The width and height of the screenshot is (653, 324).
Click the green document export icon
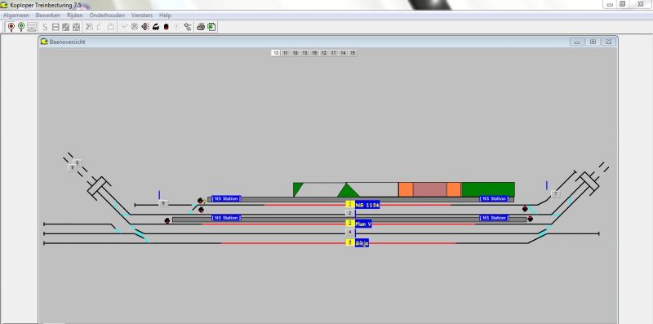point(211,27)
